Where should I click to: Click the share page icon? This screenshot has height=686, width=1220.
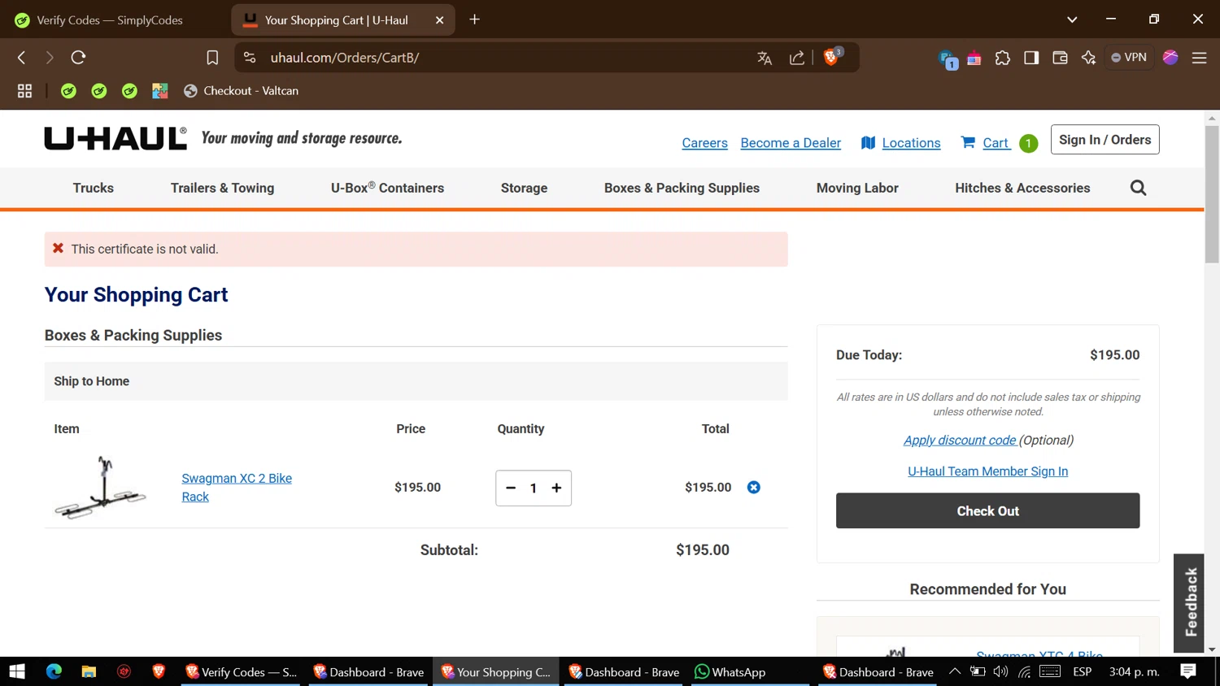click(797, 58)
